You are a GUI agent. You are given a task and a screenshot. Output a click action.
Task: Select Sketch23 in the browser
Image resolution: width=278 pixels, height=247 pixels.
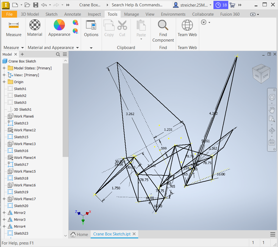pos(21,233)
